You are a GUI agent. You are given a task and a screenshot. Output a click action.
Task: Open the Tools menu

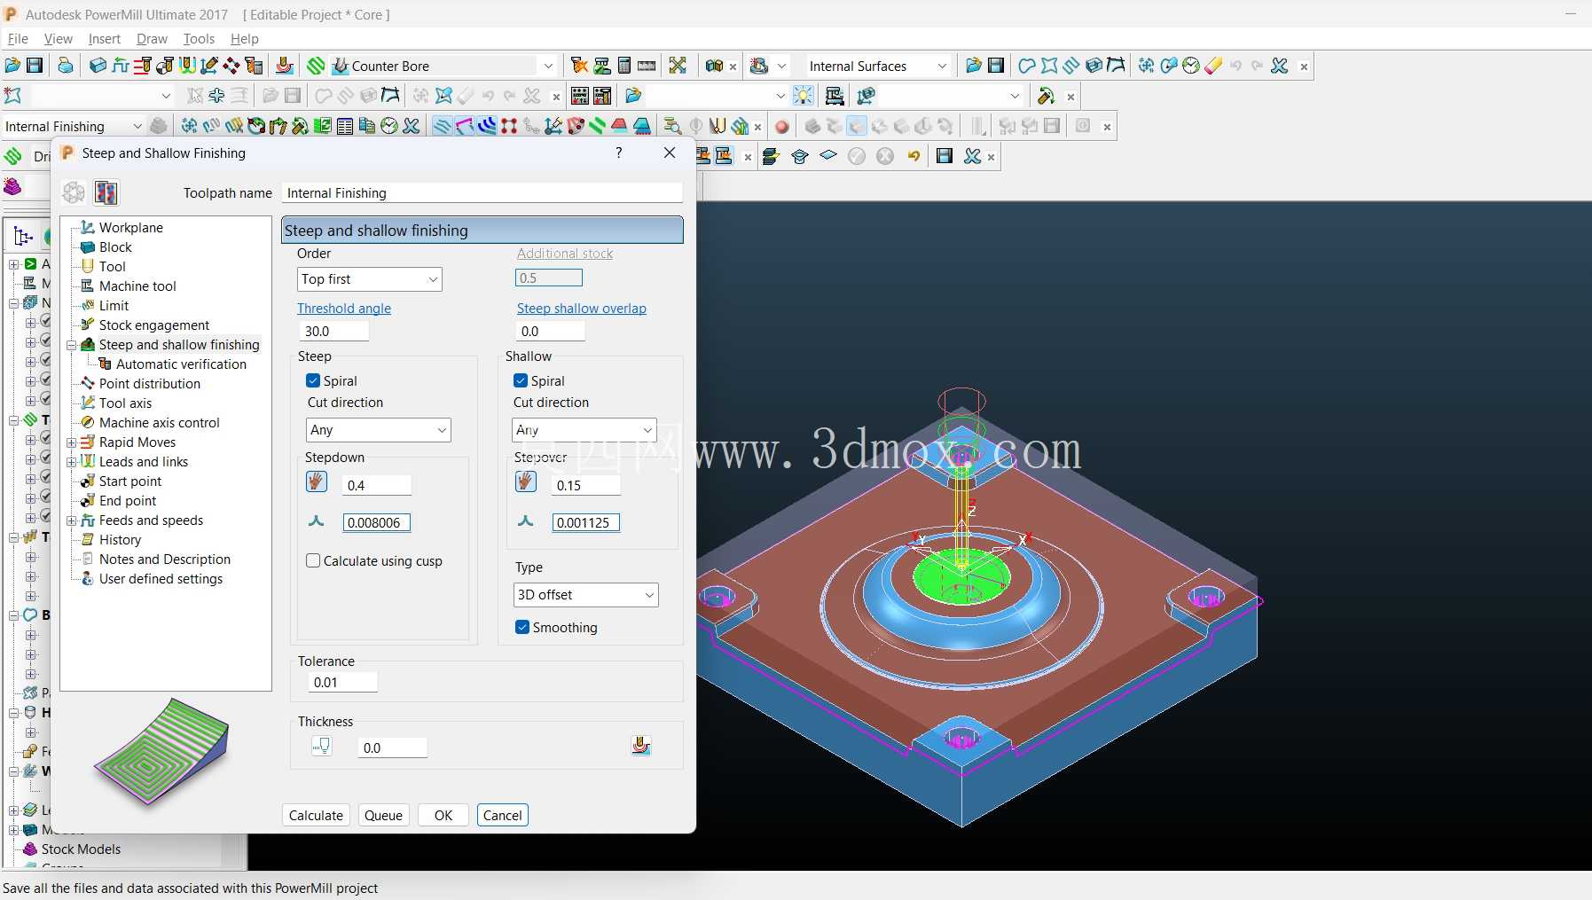(199, 38)
